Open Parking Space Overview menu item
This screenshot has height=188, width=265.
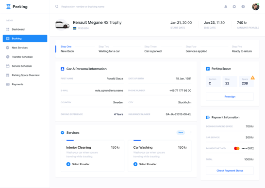pos(25,75)
